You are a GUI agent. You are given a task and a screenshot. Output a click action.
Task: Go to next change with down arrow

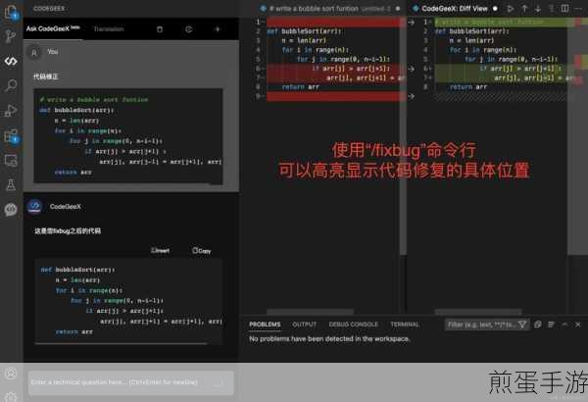(538, 8)
